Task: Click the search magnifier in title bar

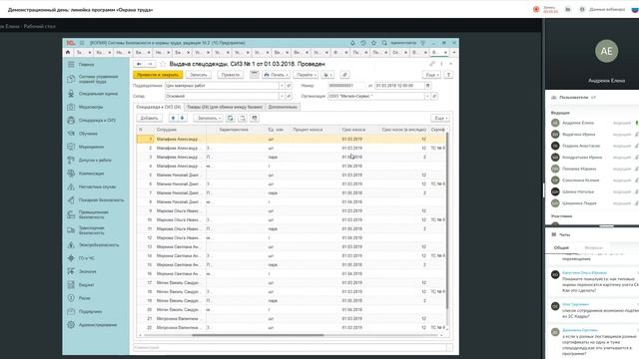Action: (x=384, y=43)
